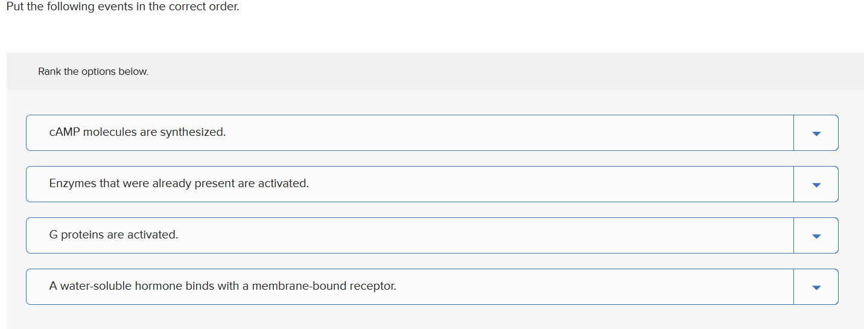Click the 'Rank the options below.' instruction

tap(93, 71)
